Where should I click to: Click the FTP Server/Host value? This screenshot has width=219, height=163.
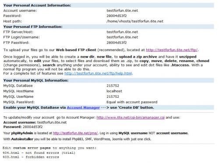tap(122, 32)
